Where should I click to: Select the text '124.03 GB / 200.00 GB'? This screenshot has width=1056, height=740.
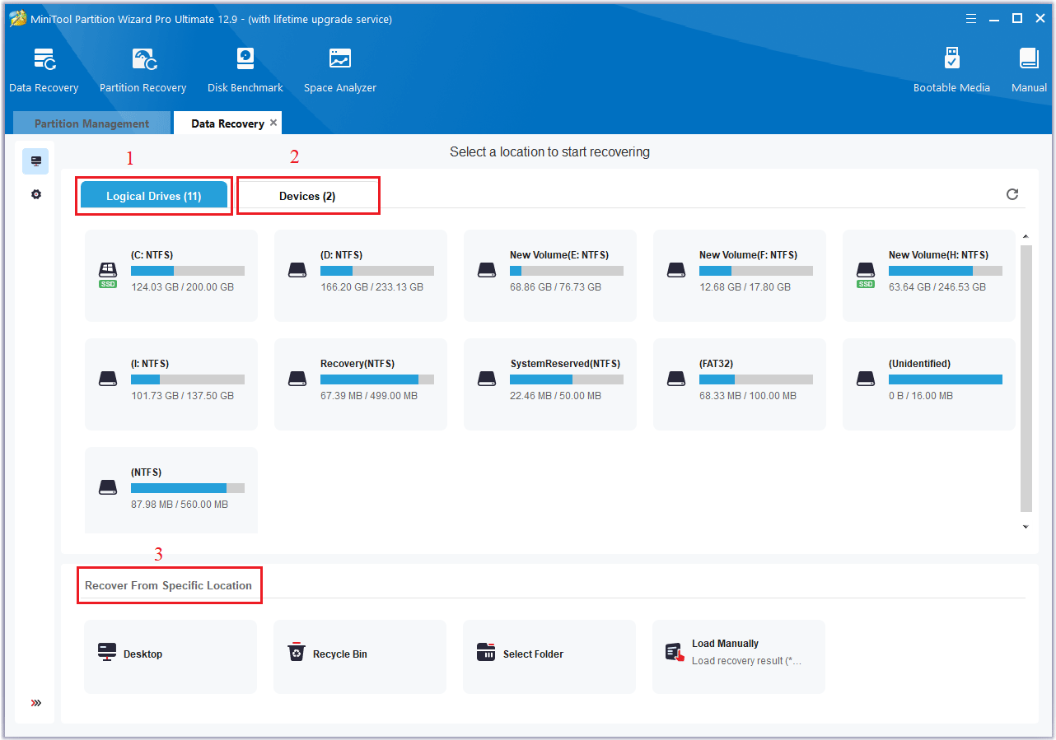click(183, 287)
